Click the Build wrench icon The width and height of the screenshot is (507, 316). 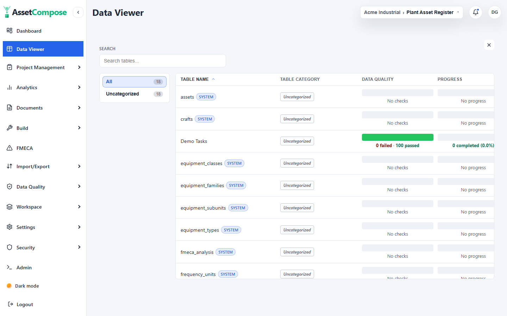point(10,128)
